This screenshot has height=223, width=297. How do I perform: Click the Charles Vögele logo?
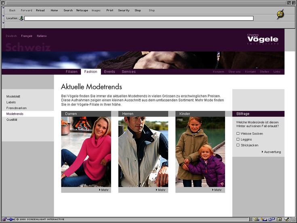[263, 39]
